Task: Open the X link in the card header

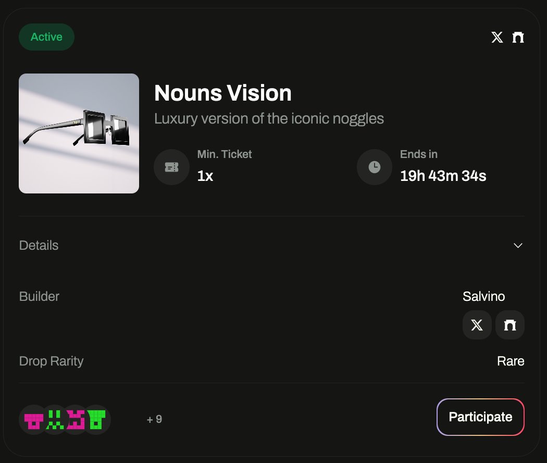Action: (497, 37)
